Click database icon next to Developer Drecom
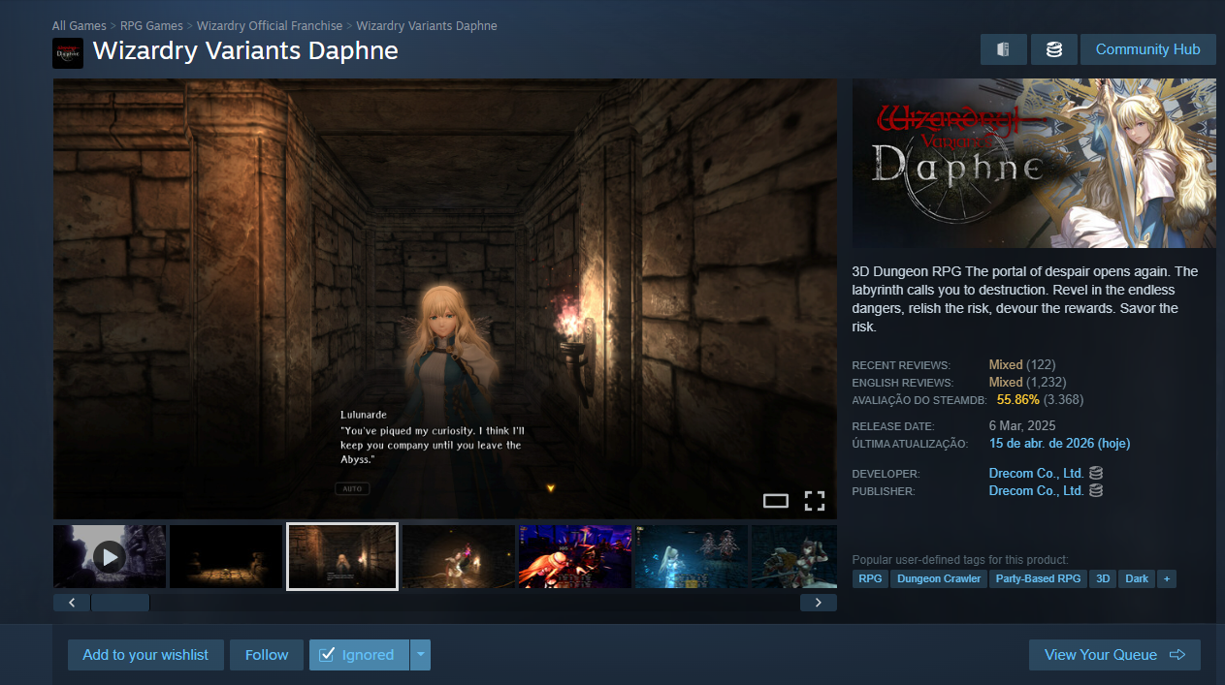 [1096, 474]
